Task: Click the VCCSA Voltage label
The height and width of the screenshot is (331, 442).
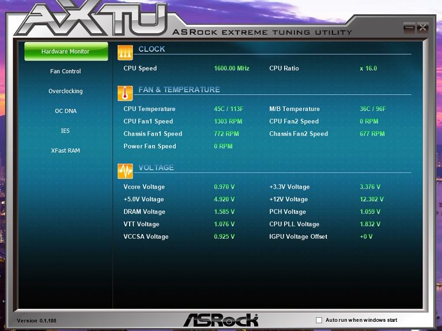Action: pyautogui.click(x=146, y=237)
